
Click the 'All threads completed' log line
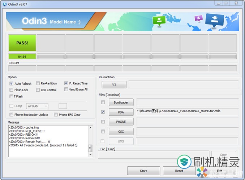tap(43, 145)
